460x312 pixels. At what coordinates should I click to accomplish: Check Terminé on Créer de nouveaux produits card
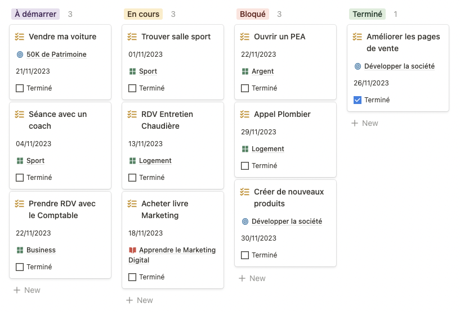coord(245,255)
